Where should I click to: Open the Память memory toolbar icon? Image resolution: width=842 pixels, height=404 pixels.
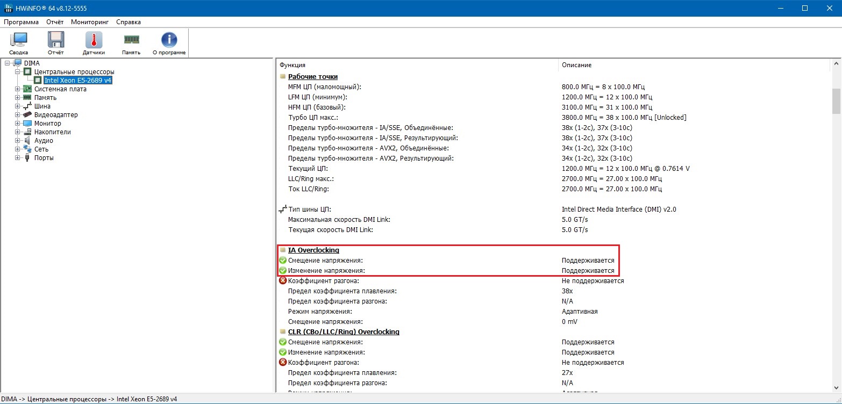[131, 39]
